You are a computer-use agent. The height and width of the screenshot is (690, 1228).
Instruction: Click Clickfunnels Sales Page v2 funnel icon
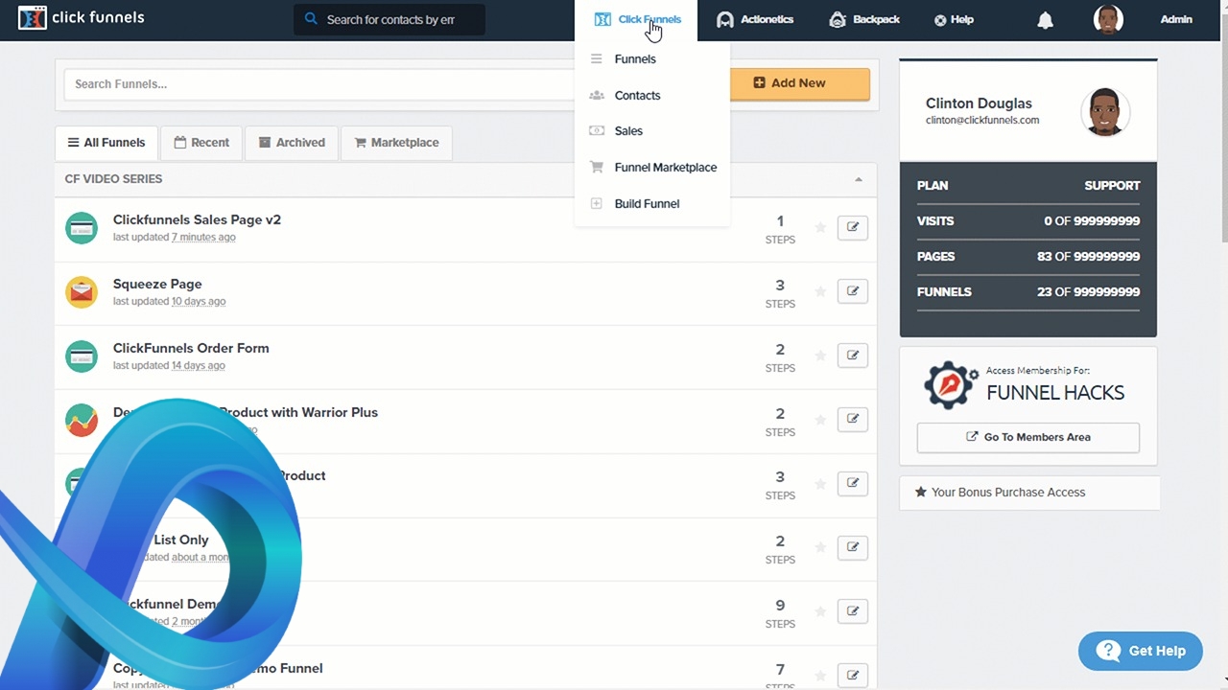[82, 228]
